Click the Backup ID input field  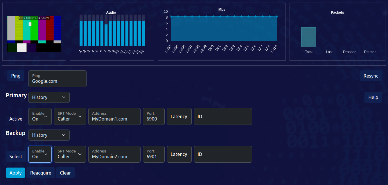pyautogui.click(x=223, y=154)
